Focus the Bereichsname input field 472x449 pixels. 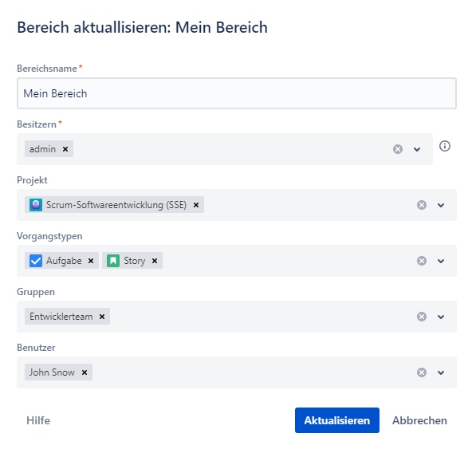[x=237, y=93]
